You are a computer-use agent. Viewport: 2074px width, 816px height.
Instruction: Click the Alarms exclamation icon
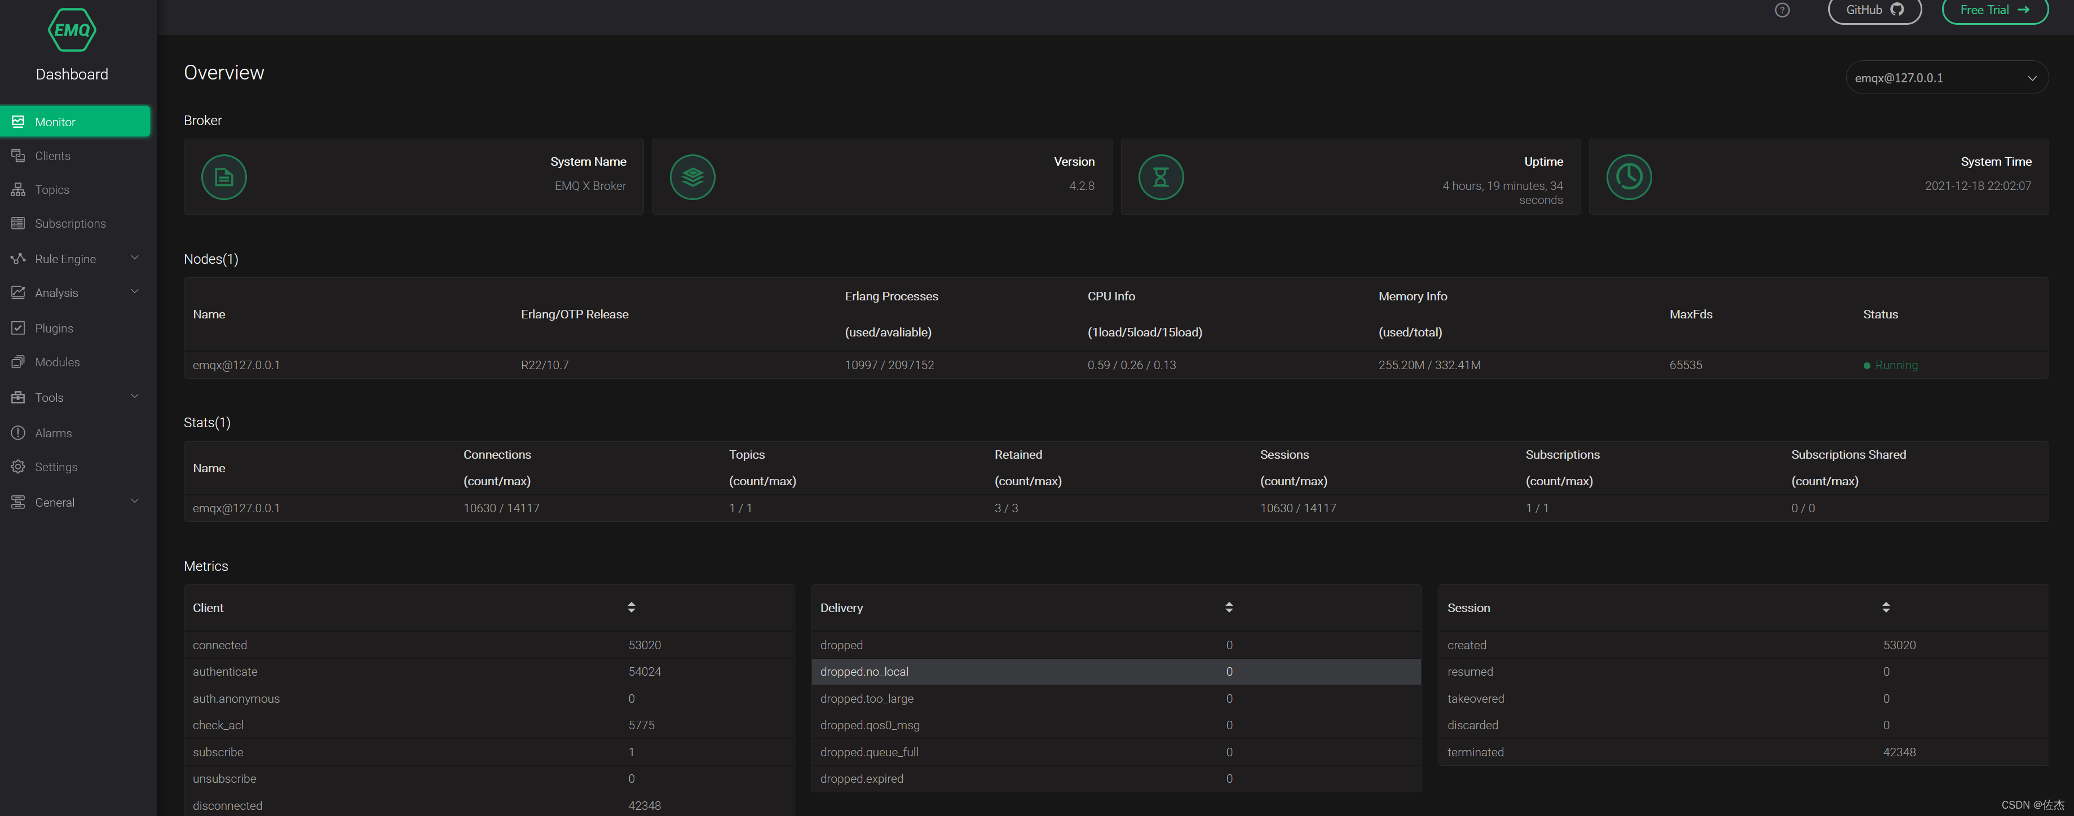pos(17,432)
